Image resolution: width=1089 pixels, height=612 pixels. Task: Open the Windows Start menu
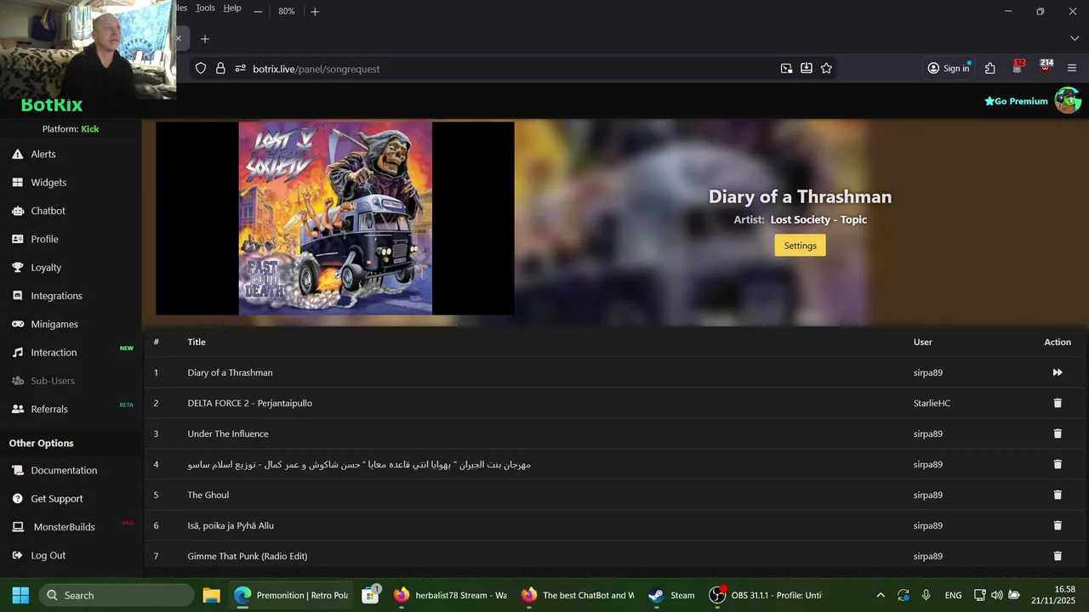(x=20, y=595)
